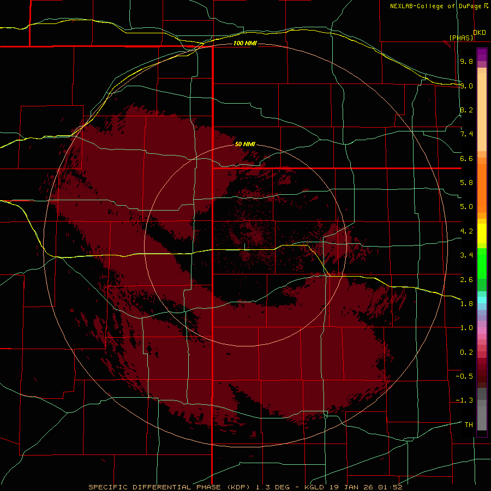The width and height of the screenshot is (491, 491).
Task: Click the KGLD station identifier in the caption
Action: (x=314, y=487)
